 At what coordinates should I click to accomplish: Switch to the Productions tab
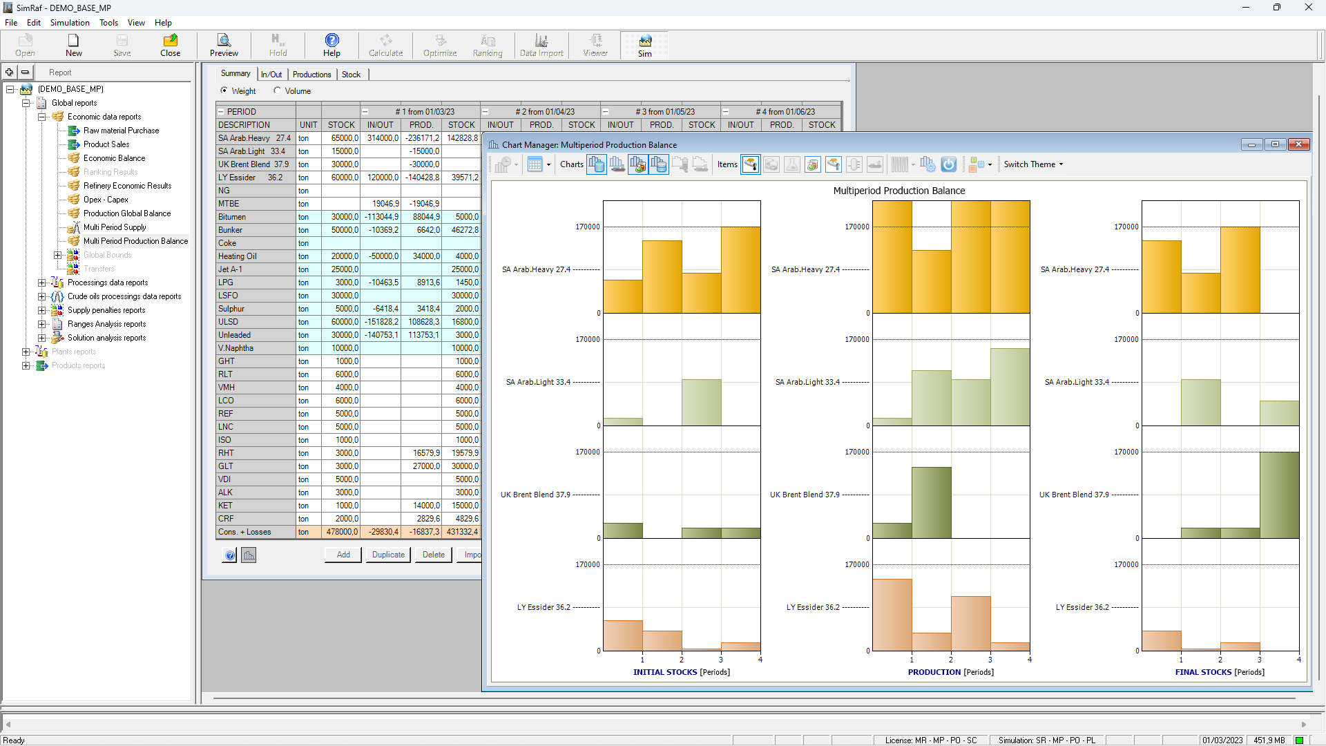pos(311,75)
